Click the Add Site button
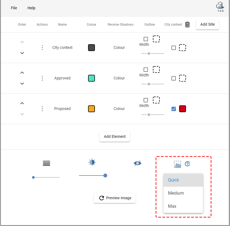The height and width of the screenshot is (226, 230). [x=207, y=24]
